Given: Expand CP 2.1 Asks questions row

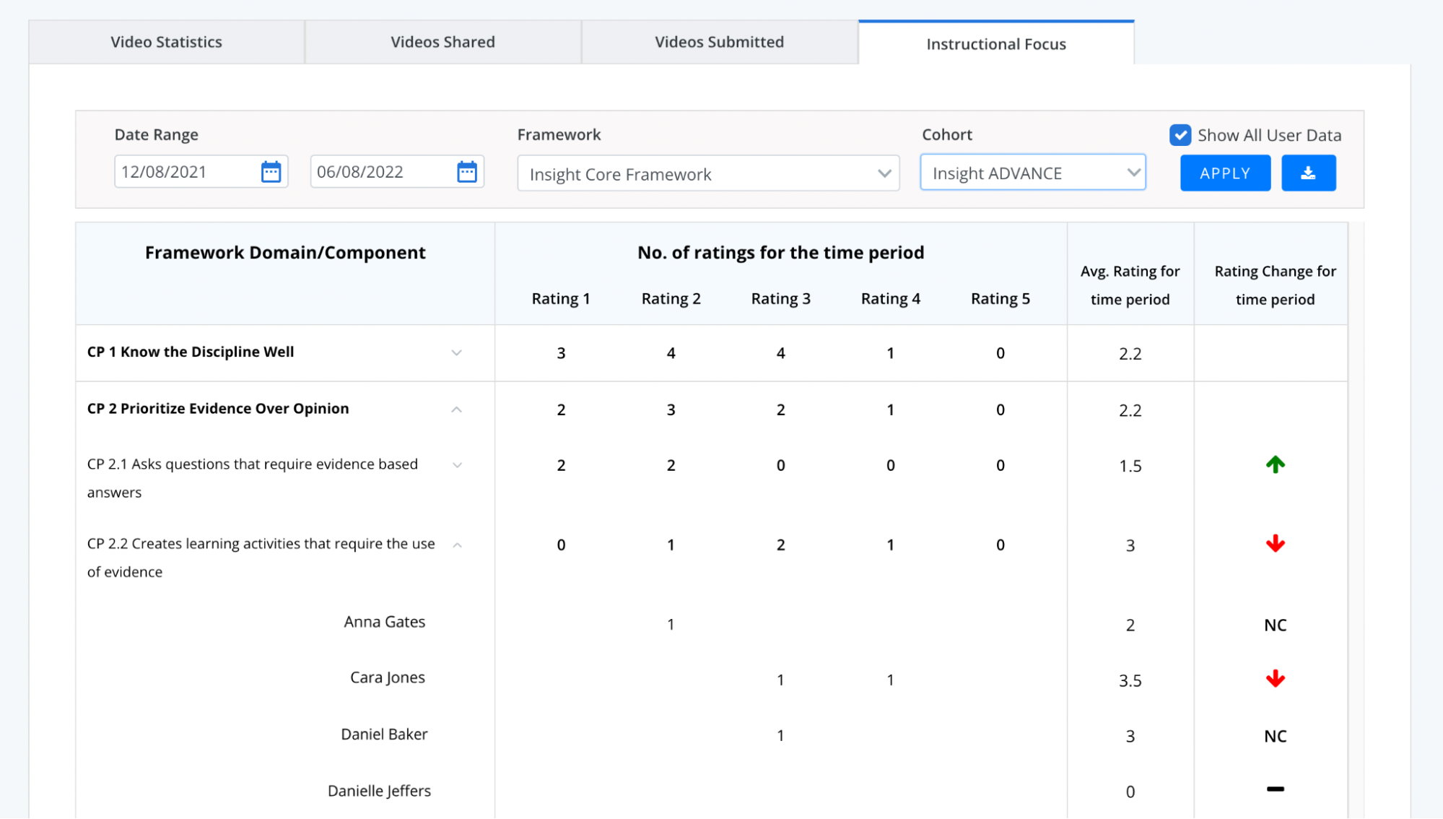Looking at the screenshot, I should [x=456, y=465].
